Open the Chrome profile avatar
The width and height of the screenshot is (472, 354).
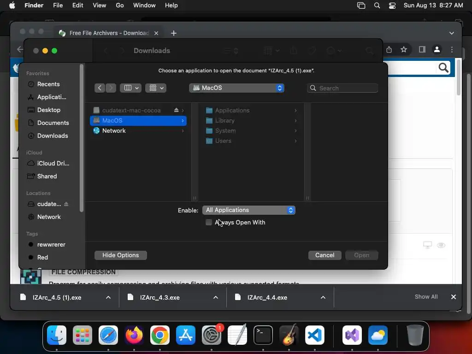(437, 50)
